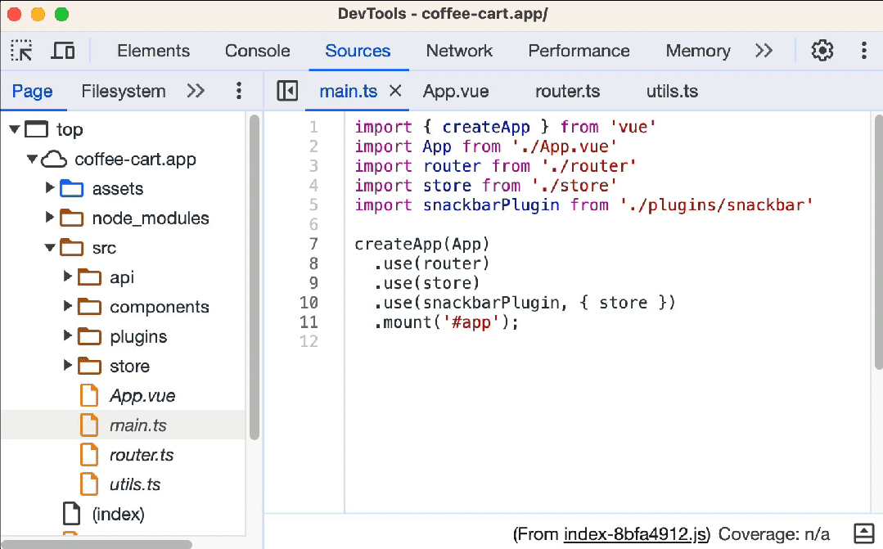This screenshot has height=549, width=883.
Task: Select main.ts in the file tree
Action: [138, 425]
